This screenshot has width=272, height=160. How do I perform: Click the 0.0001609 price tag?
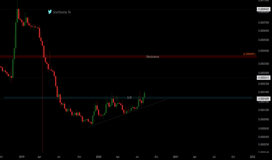[x=264, y=99]
